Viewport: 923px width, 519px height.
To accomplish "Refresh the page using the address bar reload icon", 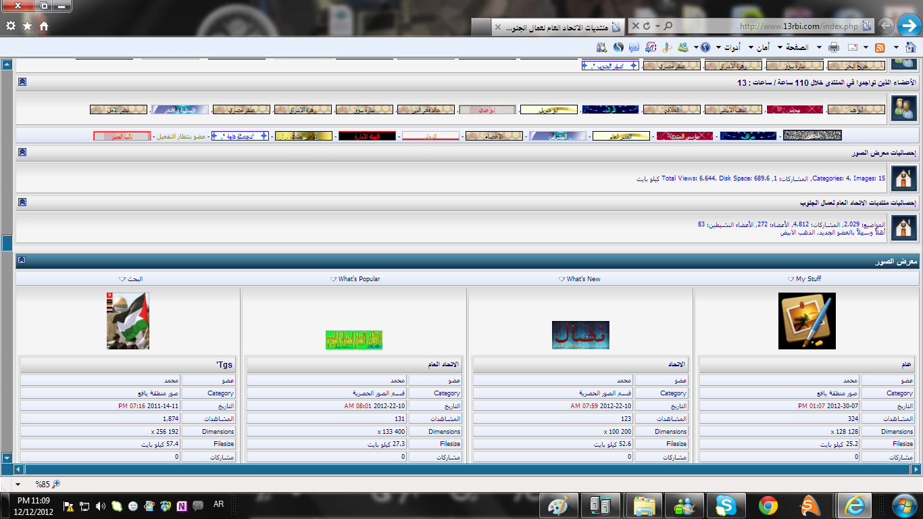I will coord(647,26).
